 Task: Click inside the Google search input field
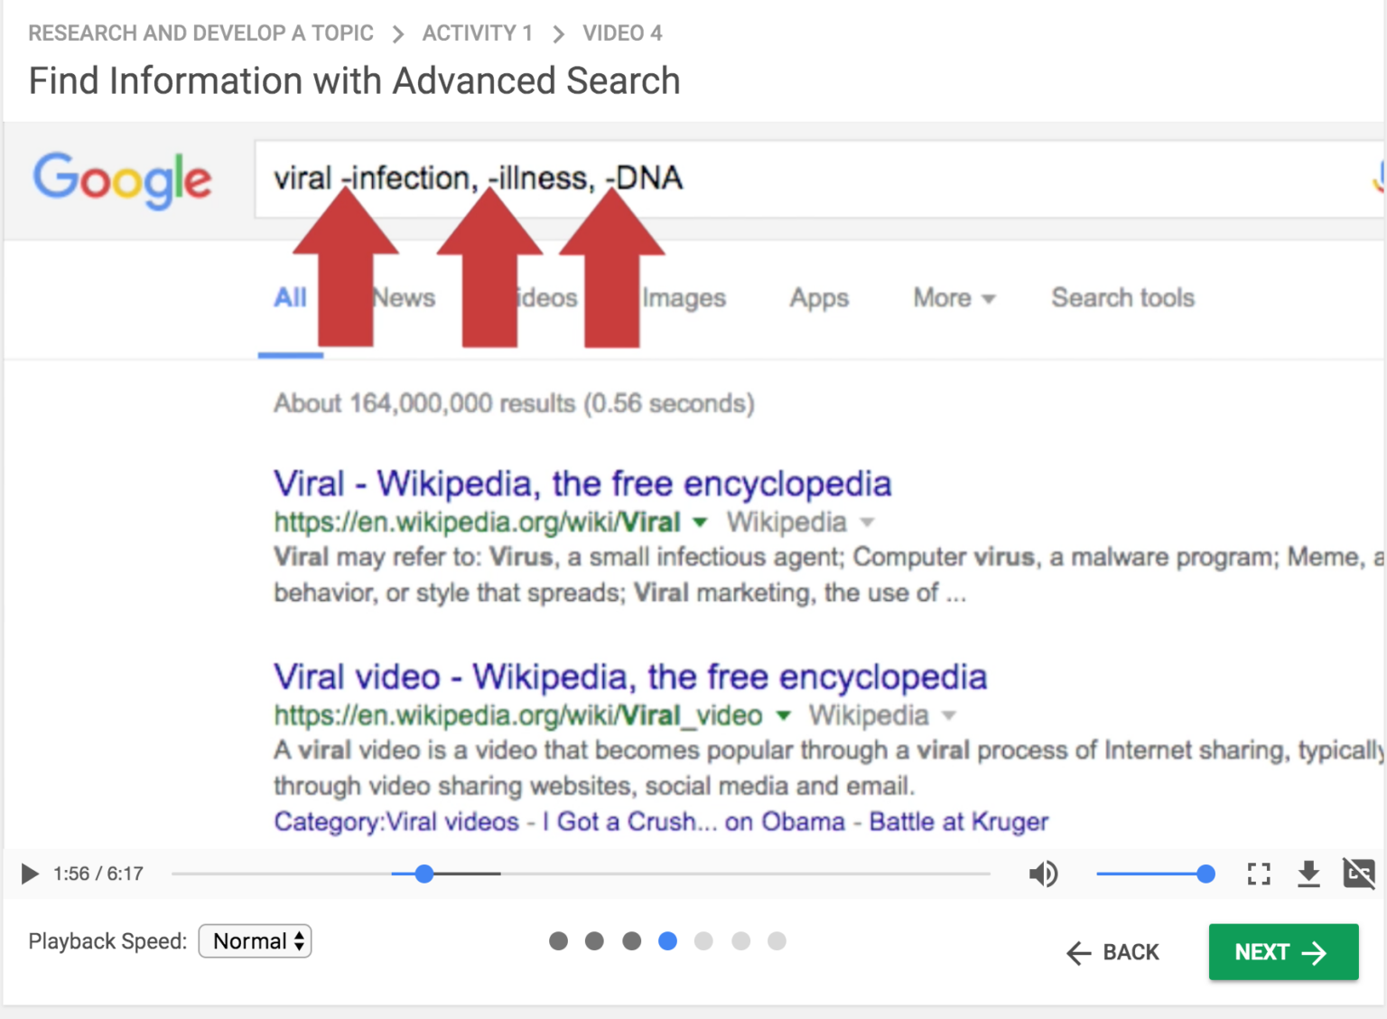point(813,179)
